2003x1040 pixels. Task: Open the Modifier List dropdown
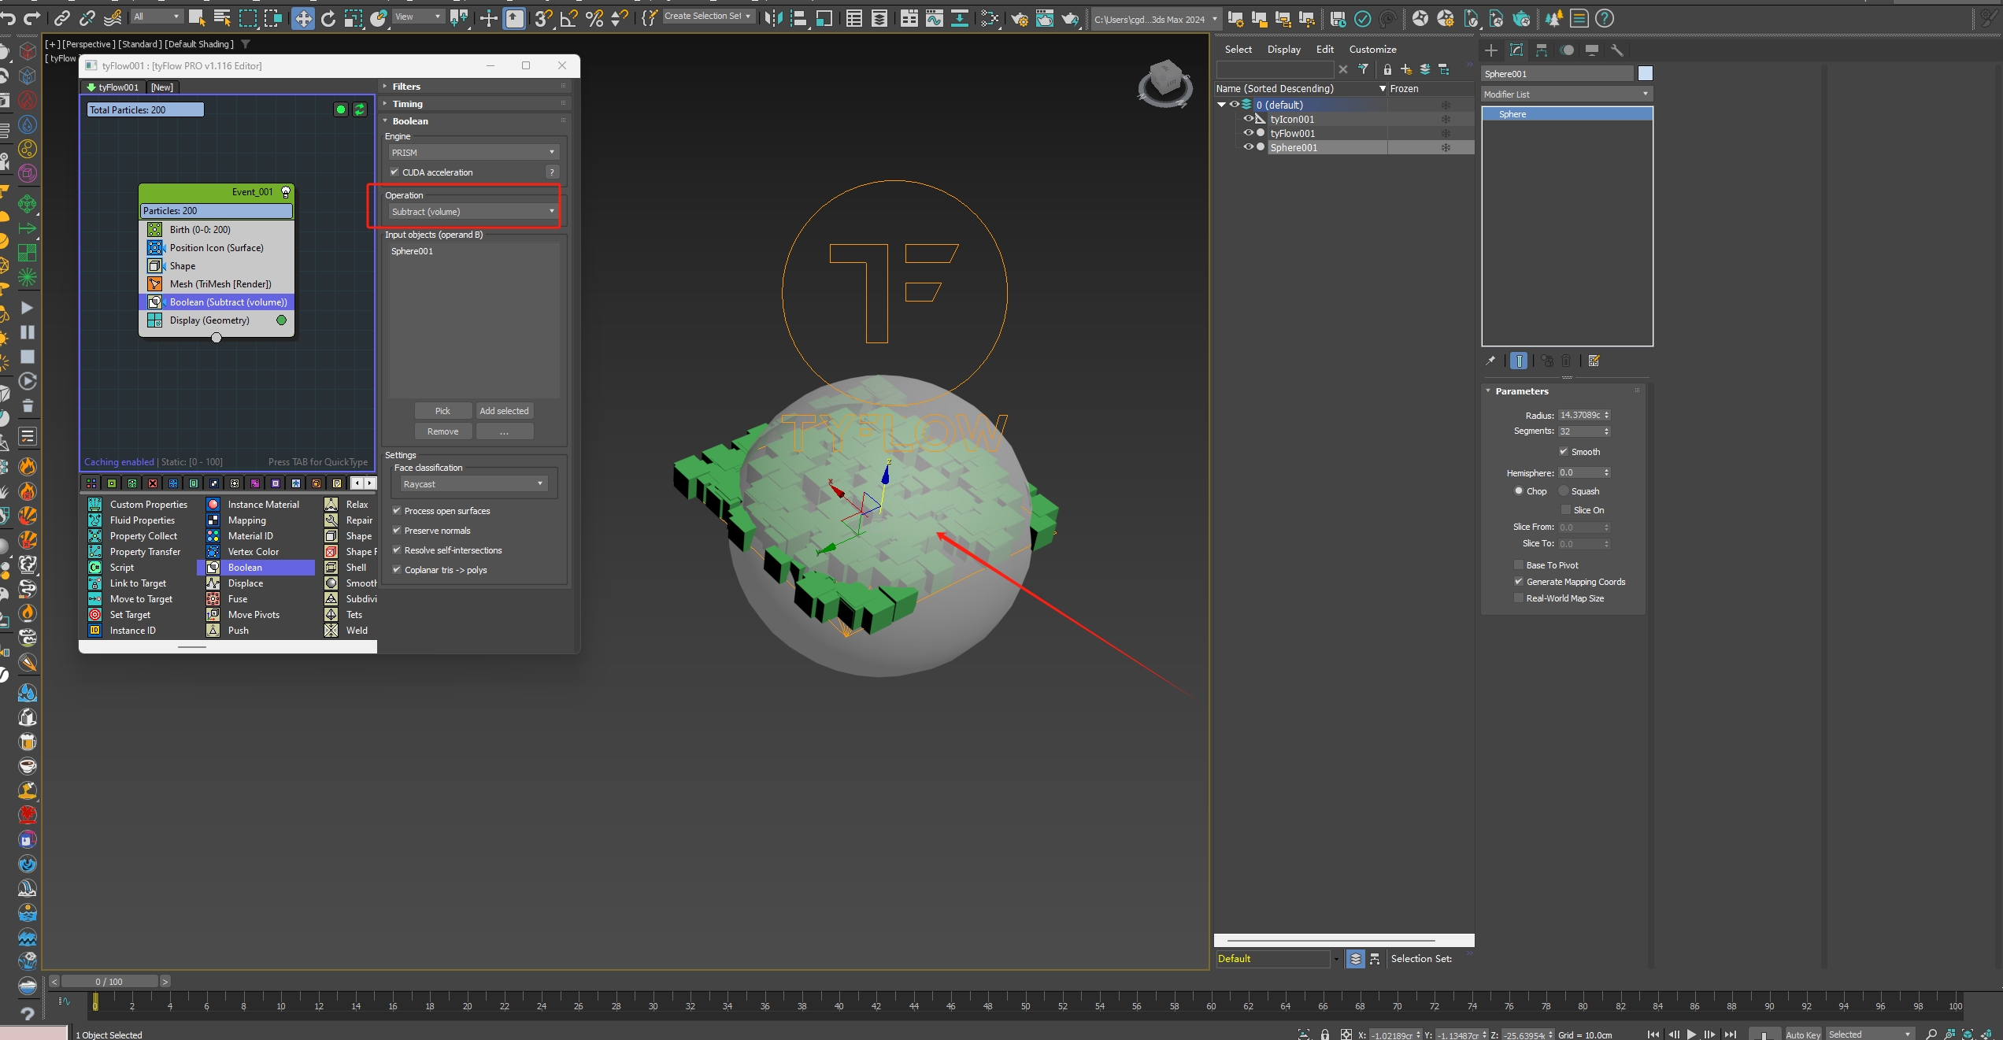[x=1567, y=94]
